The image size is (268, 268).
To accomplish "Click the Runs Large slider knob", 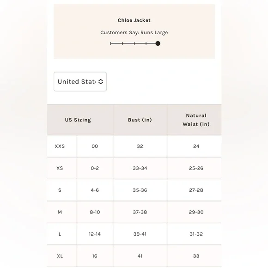I will (158, 43).
